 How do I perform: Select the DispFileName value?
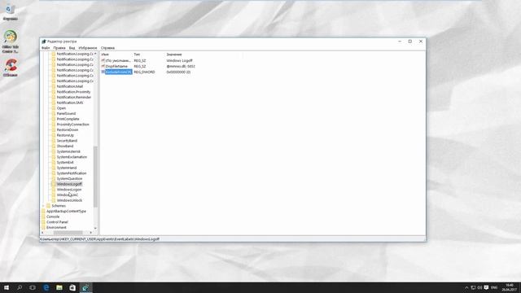click(x=116, y=66)
